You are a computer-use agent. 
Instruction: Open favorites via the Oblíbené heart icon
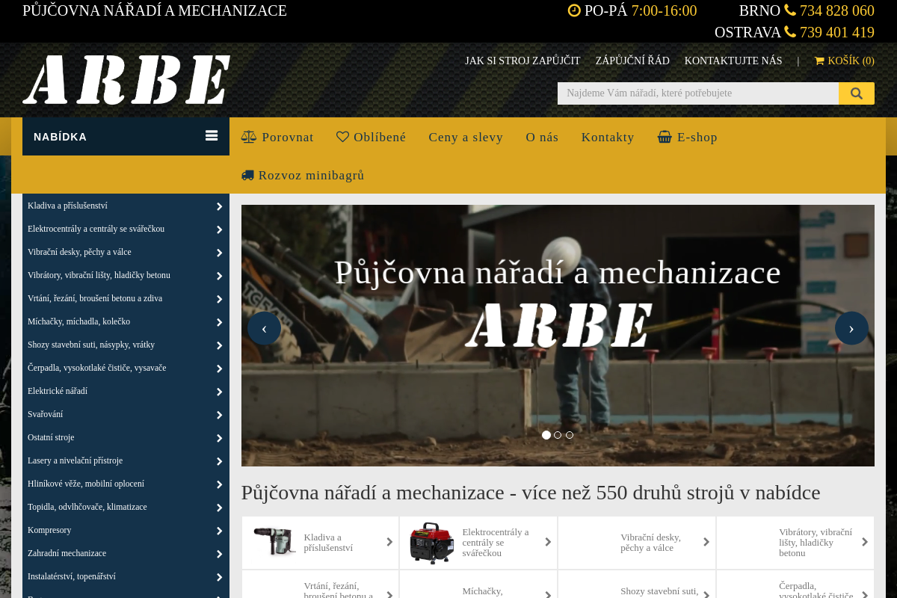click(x=342, y=136)
